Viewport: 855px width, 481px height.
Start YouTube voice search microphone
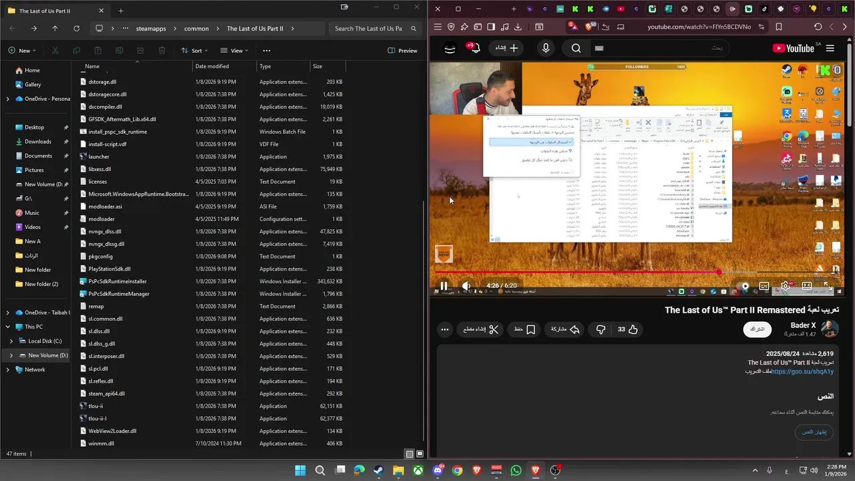(x=546, y=48)
